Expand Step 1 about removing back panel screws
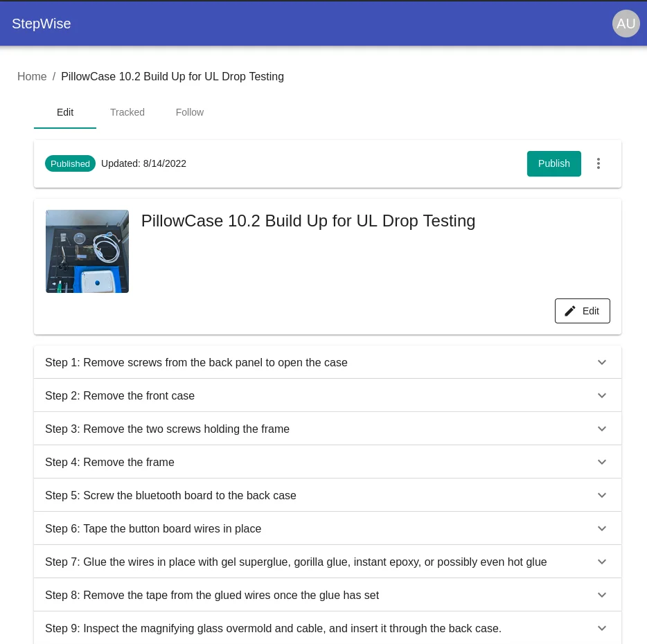 [x=328, y=362]
